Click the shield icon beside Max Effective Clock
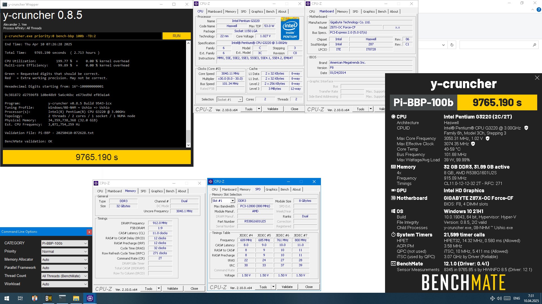The width and height of the screenshot is (542, 304). [x=473, y=144]
